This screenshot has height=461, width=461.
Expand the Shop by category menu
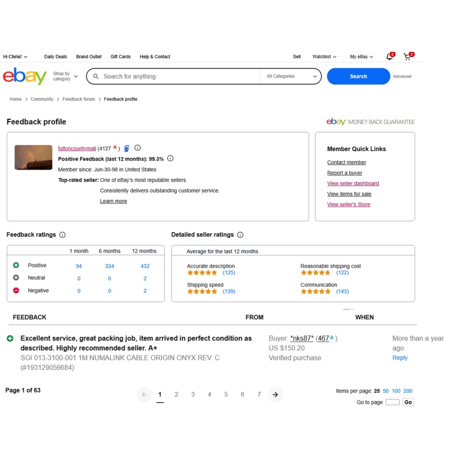pyautogui.click(x=65, y=76)
